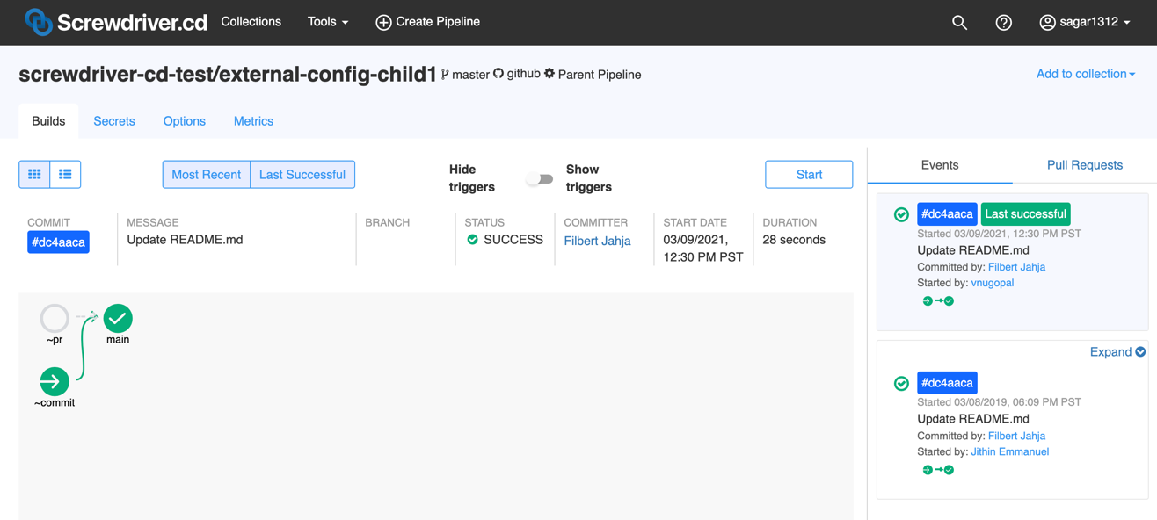Switch to the Builds tab

48,121
